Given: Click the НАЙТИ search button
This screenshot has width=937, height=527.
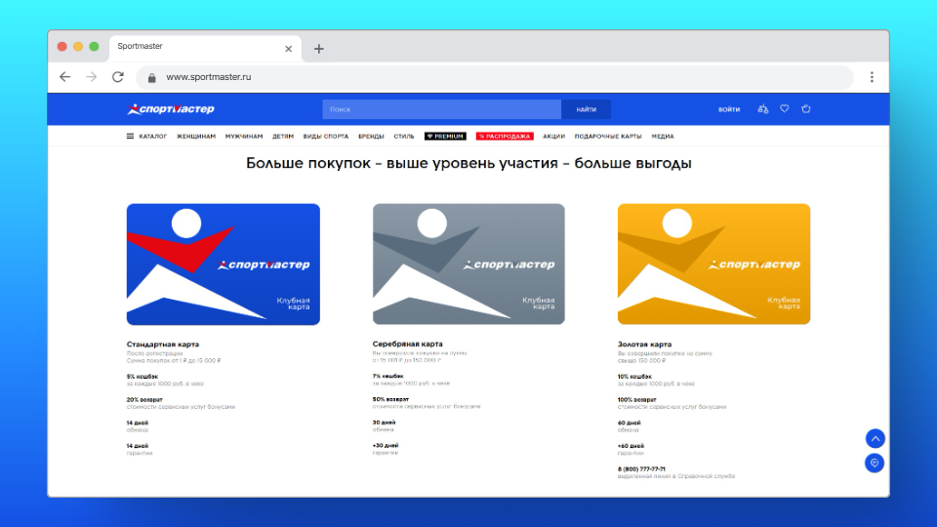Looking at the screenshot, I should pos(587,109).
